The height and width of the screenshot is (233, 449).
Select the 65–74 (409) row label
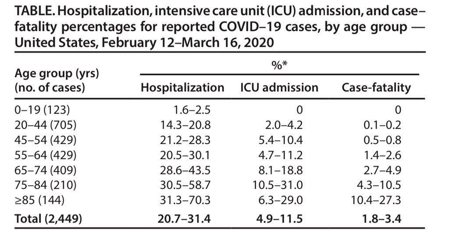(x=46, y=171)
